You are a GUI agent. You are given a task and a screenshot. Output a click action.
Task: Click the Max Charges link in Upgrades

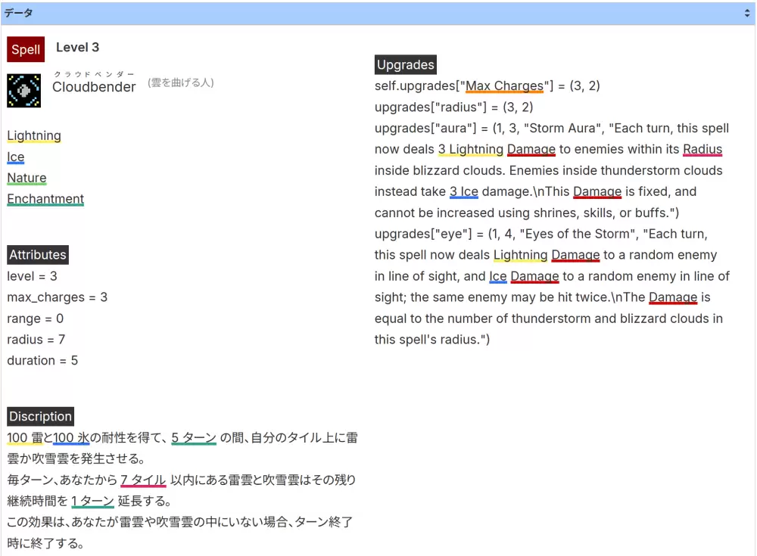tap(505, 86)
